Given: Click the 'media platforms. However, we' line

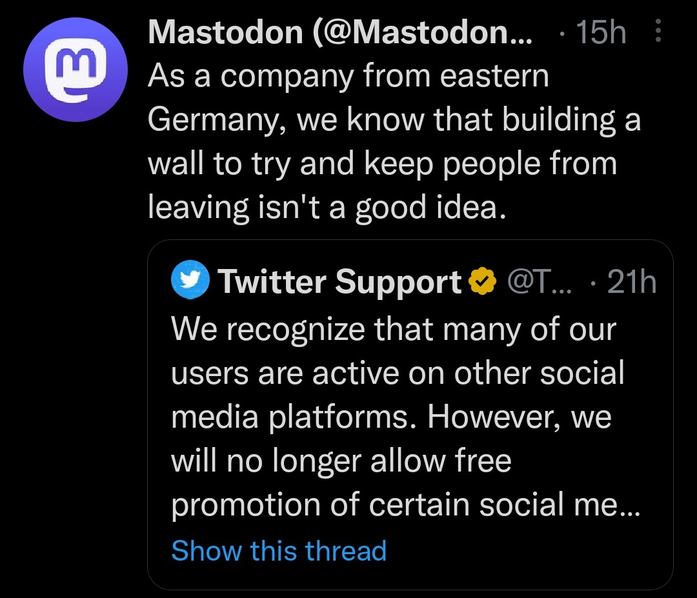Looking at the screenshot, I should [x=391, y=417].
